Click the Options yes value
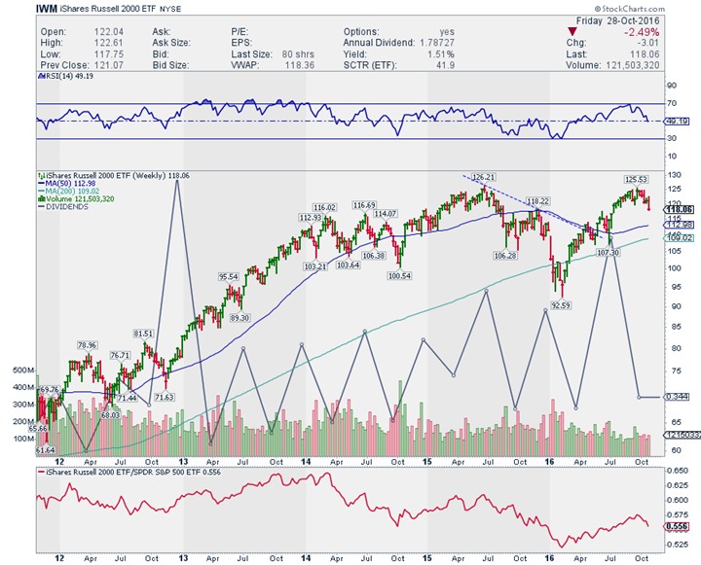This screenshot has width=701, height=565. (447, 32)
